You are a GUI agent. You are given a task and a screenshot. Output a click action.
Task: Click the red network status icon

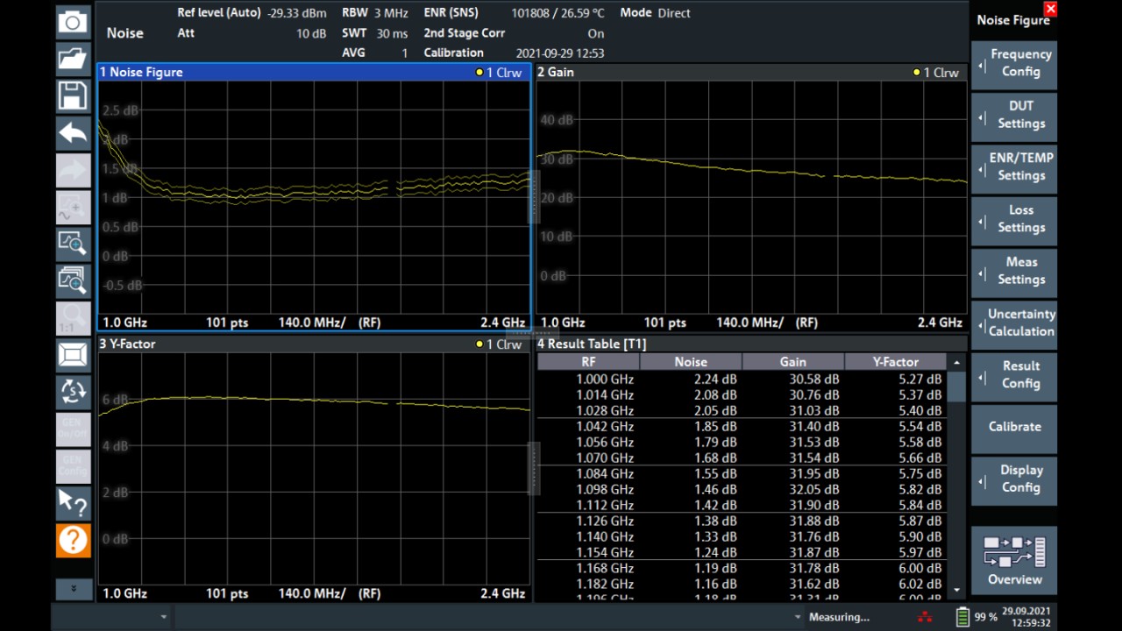tap(925, 617)
